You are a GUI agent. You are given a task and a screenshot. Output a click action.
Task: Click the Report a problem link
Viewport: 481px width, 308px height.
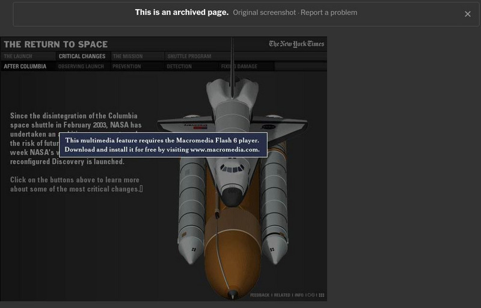click(328, 13)
